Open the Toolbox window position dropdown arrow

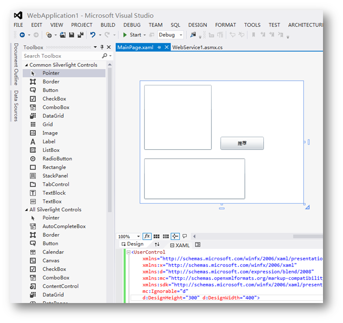[95, 47]
